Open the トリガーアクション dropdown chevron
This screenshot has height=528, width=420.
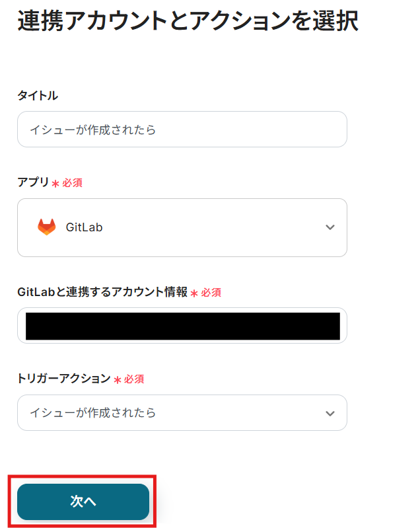(330, 413)
